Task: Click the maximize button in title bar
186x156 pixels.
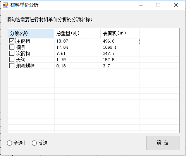Action: [x=158, y=5]
